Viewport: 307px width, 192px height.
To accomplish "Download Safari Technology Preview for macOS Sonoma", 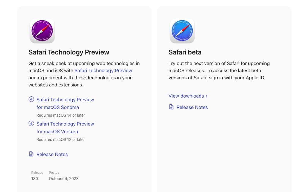I will coord(65,103).
